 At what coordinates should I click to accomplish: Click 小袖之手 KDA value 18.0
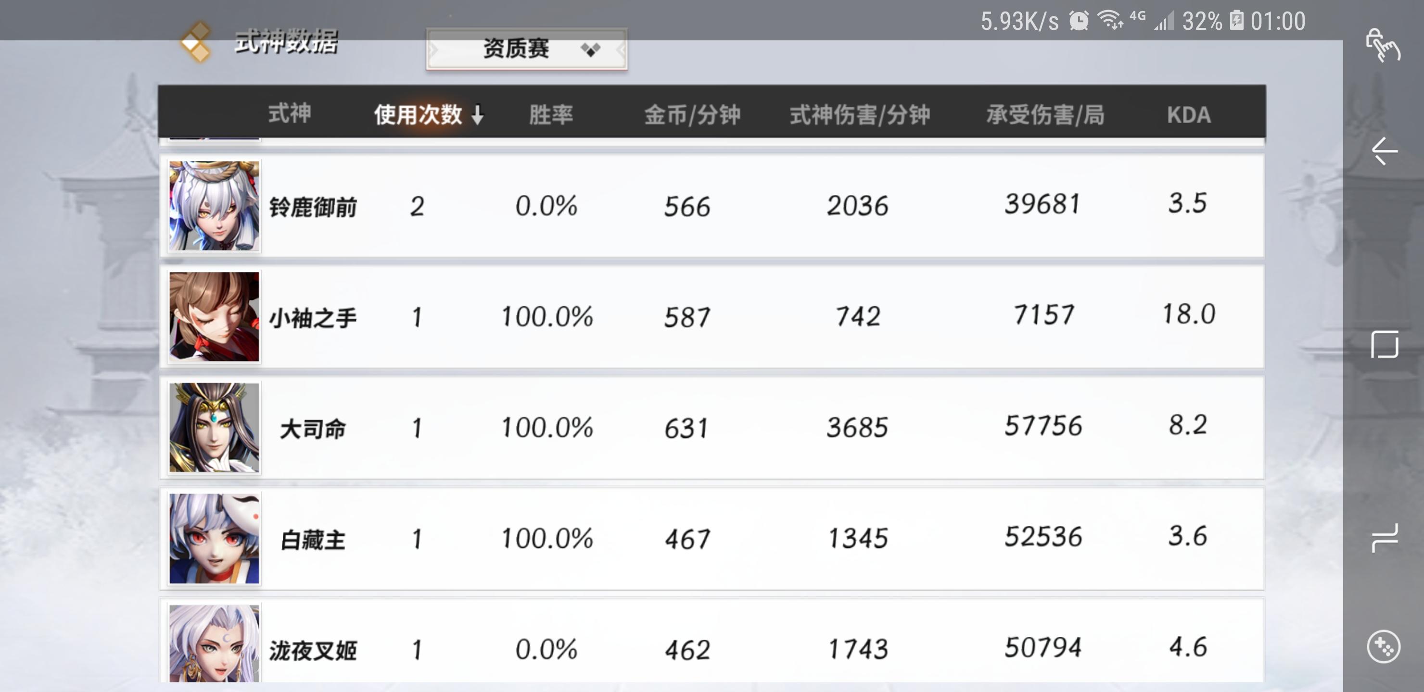[x=1188, y=314]
